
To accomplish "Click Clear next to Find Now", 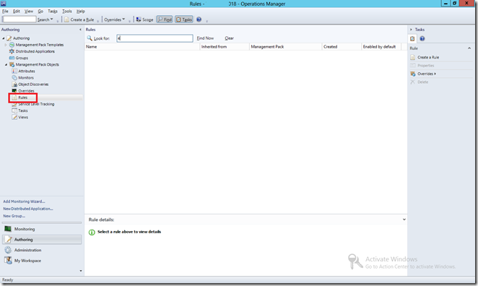I will [229, 38].
